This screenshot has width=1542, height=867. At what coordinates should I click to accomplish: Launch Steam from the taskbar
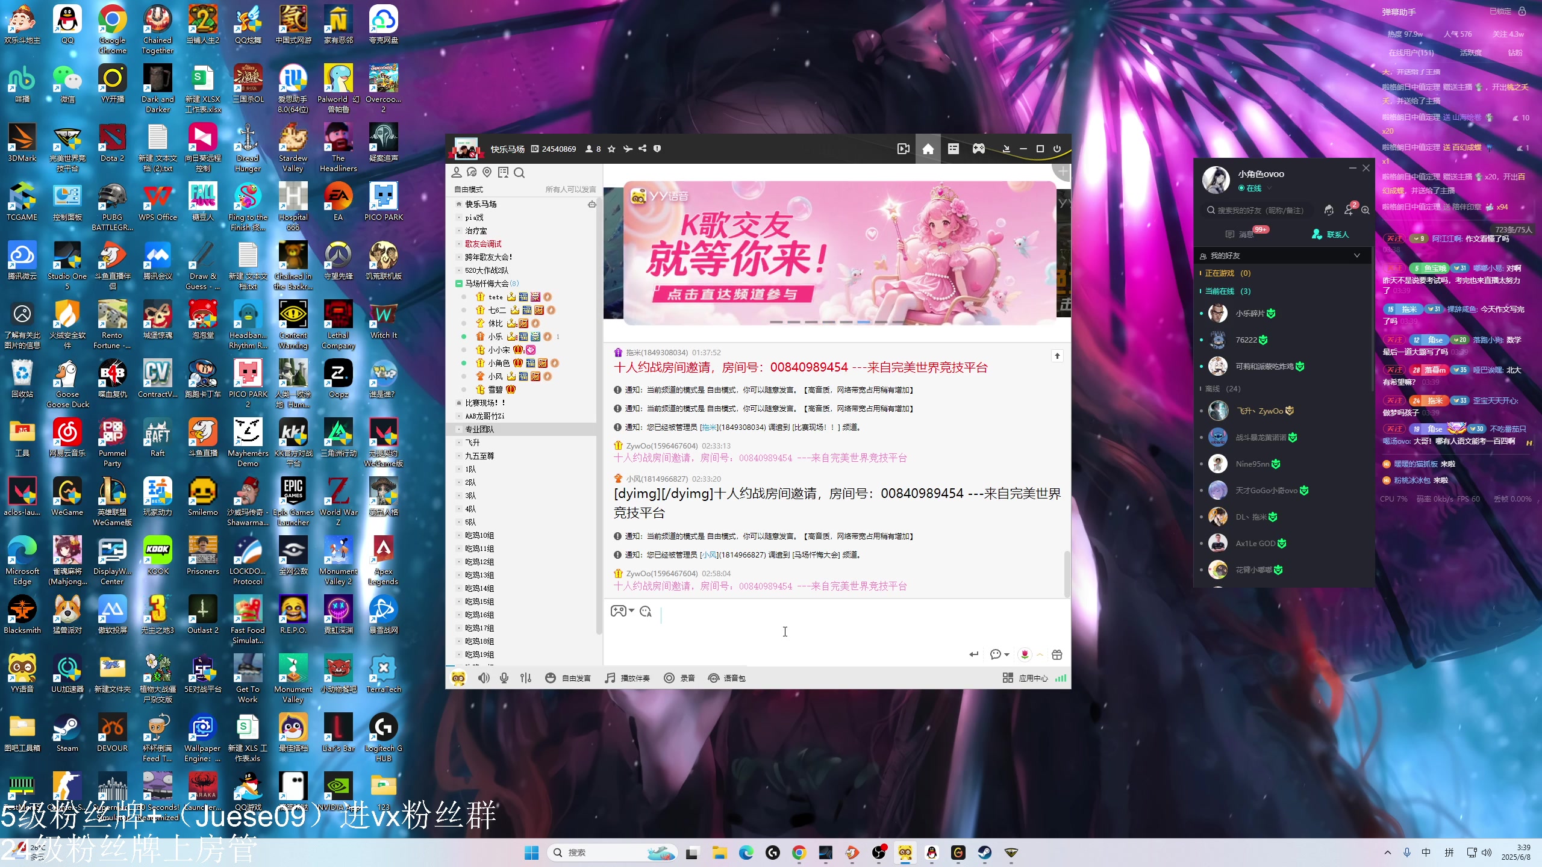(x=985, y=853)
